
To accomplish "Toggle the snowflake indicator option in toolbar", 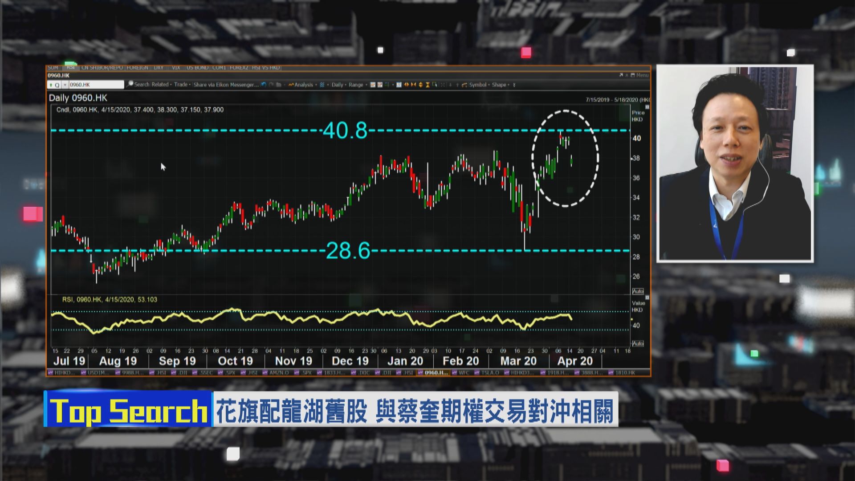I will [x=322, y=84].
